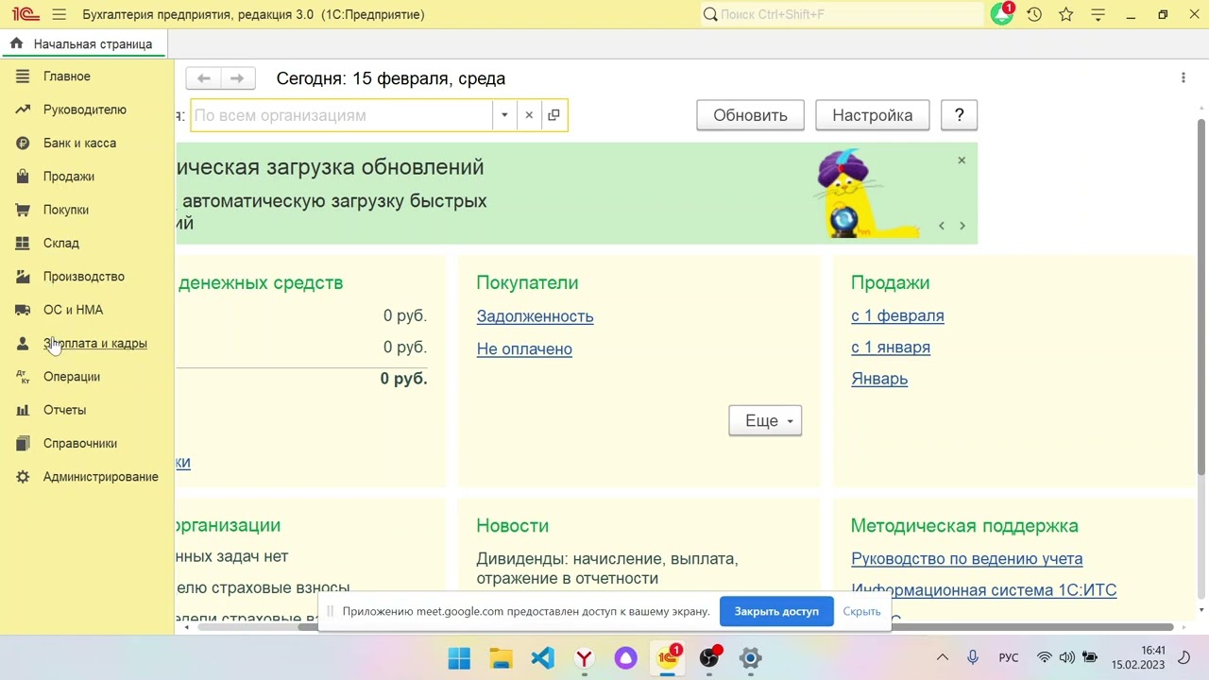
Task: Open Visual Studio Code from taskbar
Action: [x=542, y=658]
